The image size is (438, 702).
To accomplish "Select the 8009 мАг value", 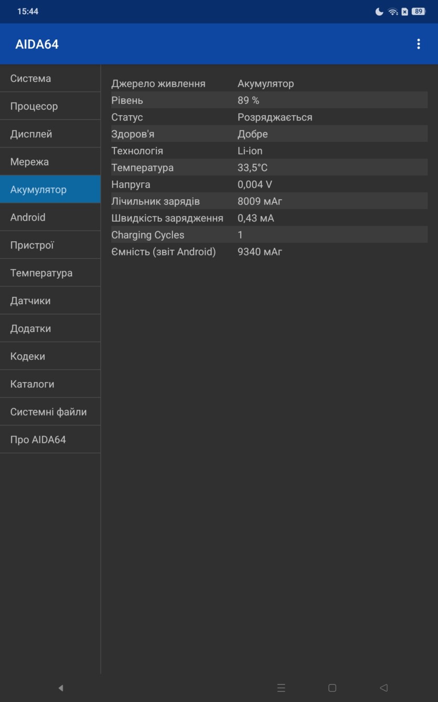I will coord(260,201).
